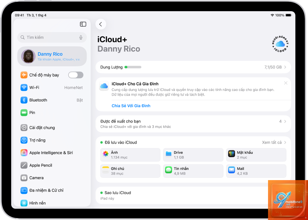Screen dimensions: 308x220
Task: Tap the iCloud+ family cloud icon
Action: [x=104, y=86]
